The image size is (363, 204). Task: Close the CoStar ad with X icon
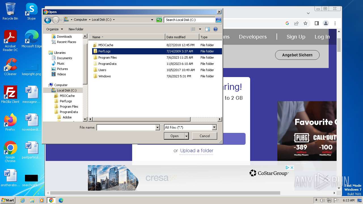coord(292,168)
